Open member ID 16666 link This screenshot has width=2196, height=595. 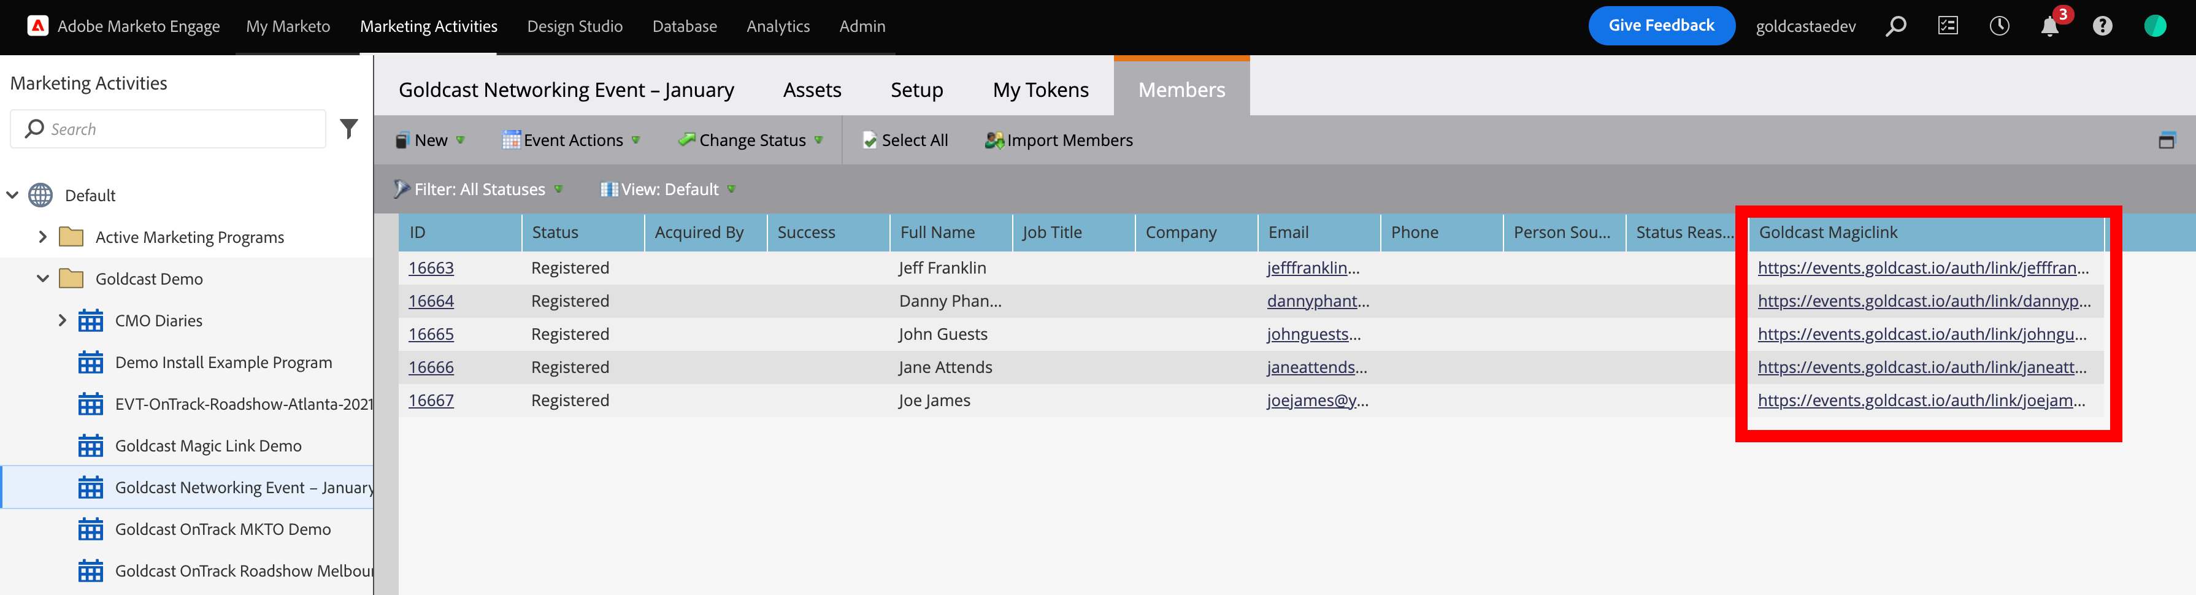[431, 367]
